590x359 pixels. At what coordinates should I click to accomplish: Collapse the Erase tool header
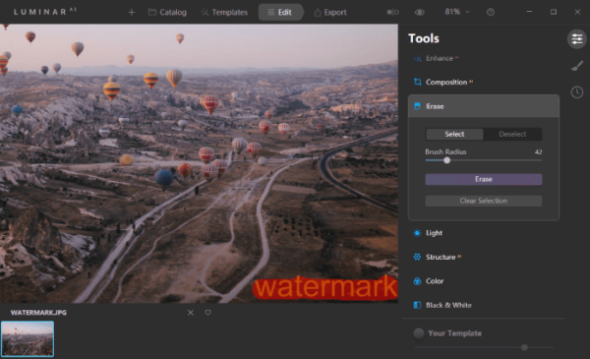(484, 106)
